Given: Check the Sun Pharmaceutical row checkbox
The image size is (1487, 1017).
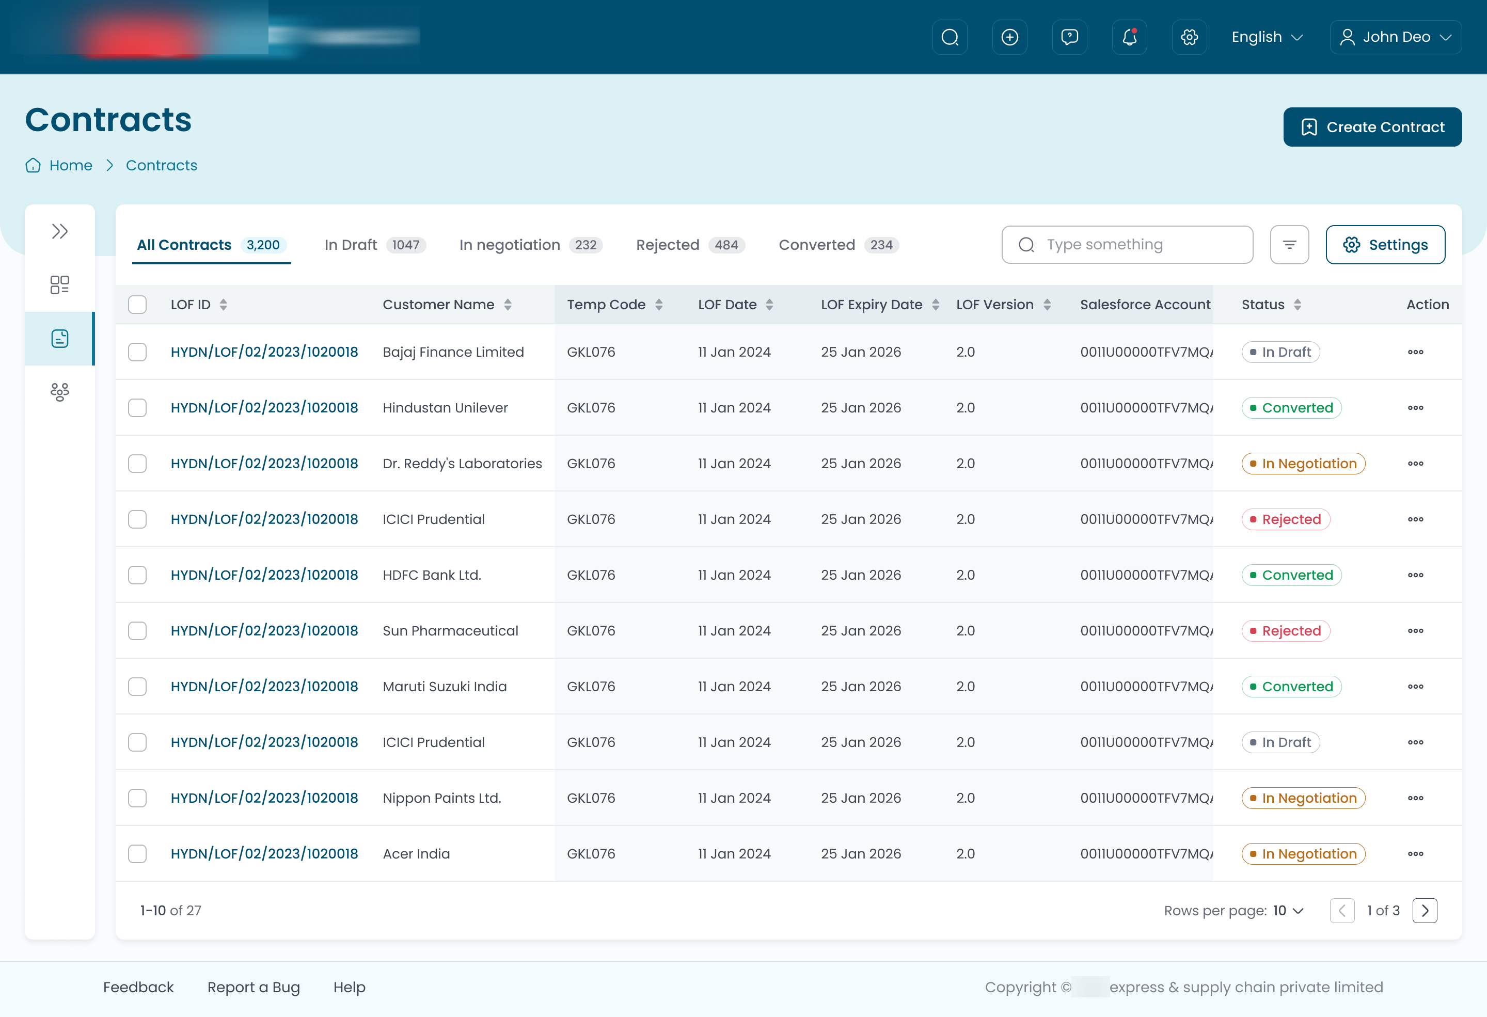Looking at the screenshot, I should pos(137,631).
